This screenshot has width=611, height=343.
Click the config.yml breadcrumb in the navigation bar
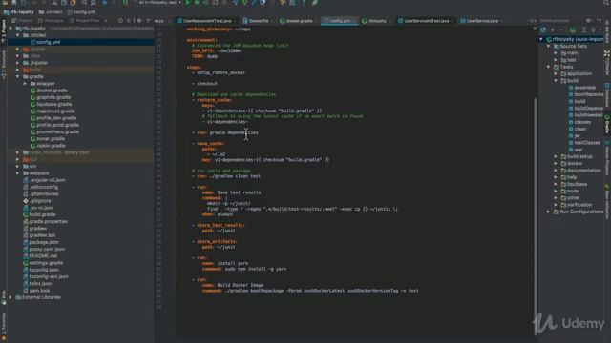[81, 12]
